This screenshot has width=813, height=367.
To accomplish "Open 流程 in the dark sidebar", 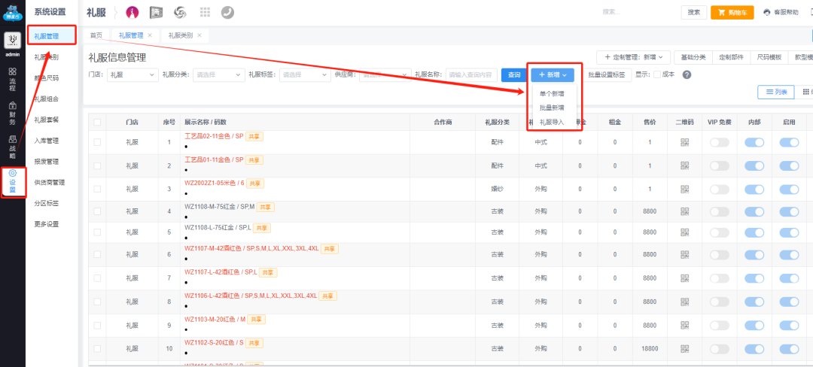I will pyautogui.click(x=13, y=79).
